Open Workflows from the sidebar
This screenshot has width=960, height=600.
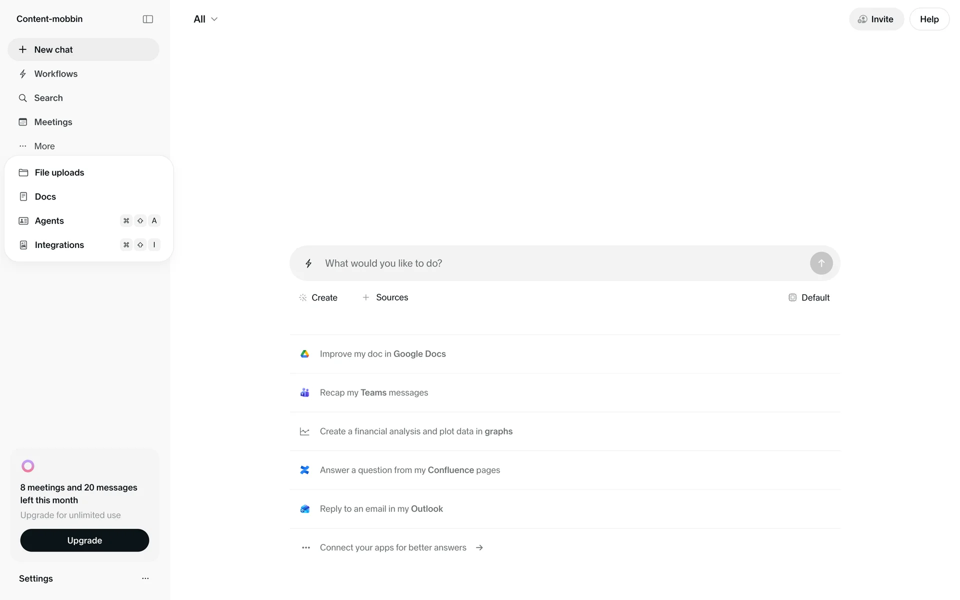[x=55, y=74]
